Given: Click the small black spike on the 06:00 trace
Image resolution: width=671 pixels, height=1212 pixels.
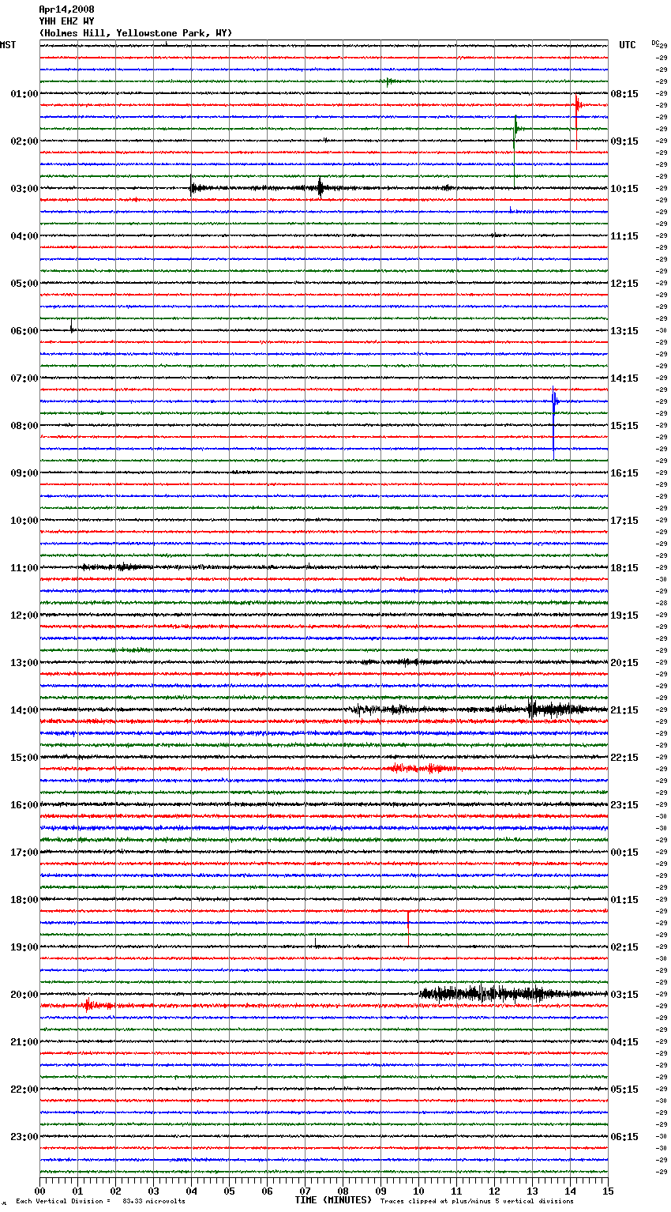Looking at the screenshot, I should [x=71, y=326].
